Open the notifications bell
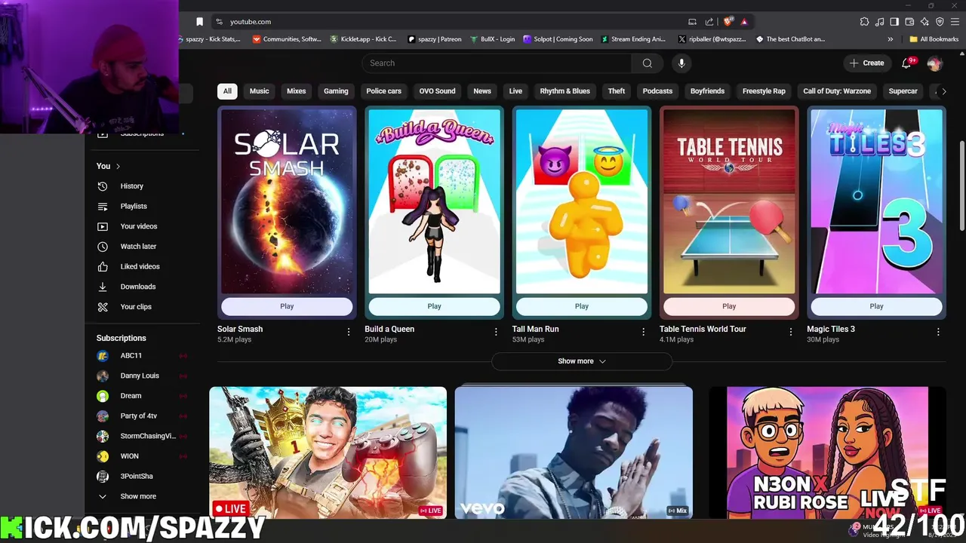This screenshot has width=966, height=543. [x=906, y=63]
